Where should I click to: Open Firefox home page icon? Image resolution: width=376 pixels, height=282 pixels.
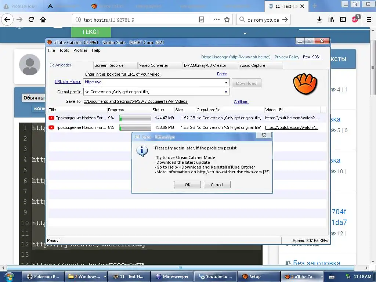pos(43,20)
